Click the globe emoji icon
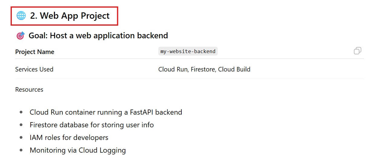Viewport: 380px width, 165px height. click(21, 16)
